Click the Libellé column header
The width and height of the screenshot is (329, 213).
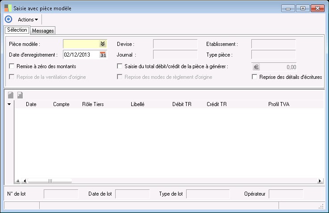(137, 104)
